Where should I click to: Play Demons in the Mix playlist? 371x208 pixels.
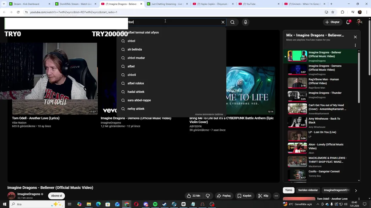[320, 70]
